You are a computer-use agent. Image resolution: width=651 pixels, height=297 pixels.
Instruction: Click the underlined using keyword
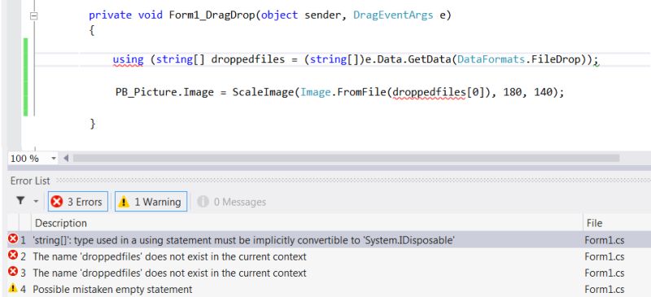(x=128, y=60)
